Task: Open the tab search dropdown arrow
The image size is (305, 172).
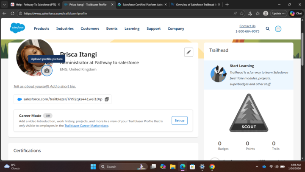Action: coord(4,5)
